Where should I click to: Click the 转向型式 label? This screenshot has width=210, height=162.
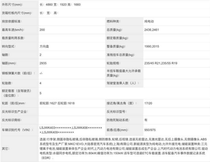(x=9, y=47)
